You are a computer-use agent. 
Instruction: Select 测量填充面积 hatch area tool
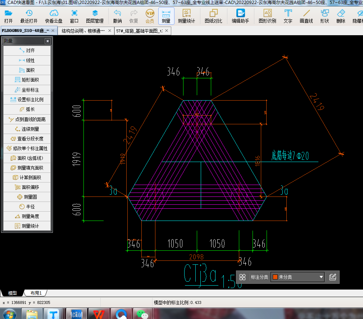click(27, 168)
